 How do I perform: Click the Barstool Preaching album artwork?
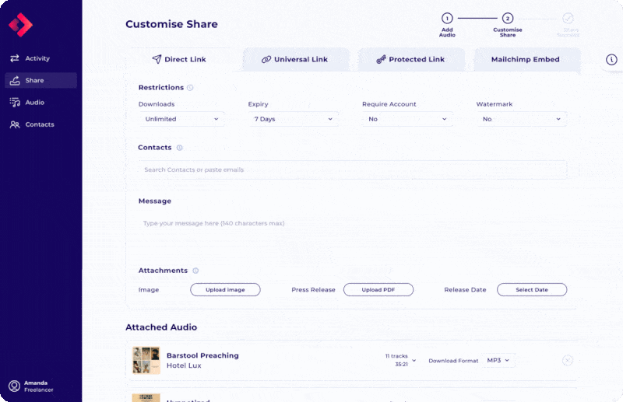[146, 360]
